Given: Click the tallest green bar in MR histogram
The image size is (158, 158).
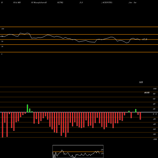Looking at the screenshot, I should point(27,108).
